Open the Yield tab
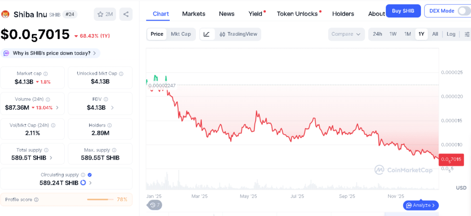The height and width of the screenshot is (216, 471). (x=255, y=14)
